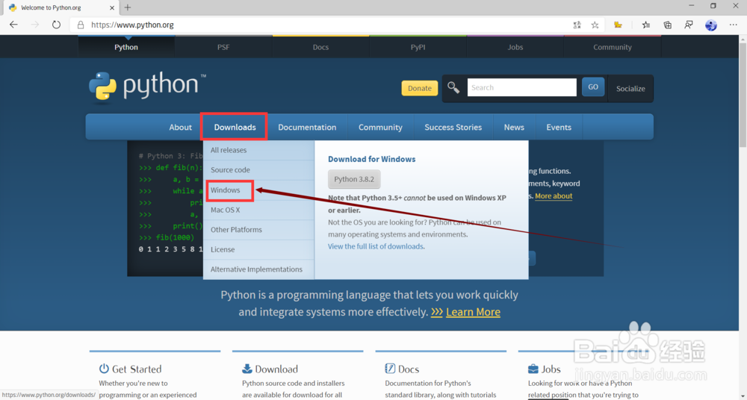Add page to favorites star icon
Viewport: 747px width, 400px height.
coord(595,25)
